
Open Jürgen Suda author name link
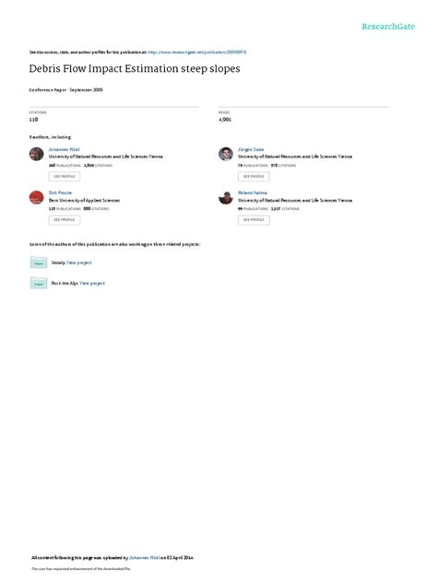[x=251, y=149]
